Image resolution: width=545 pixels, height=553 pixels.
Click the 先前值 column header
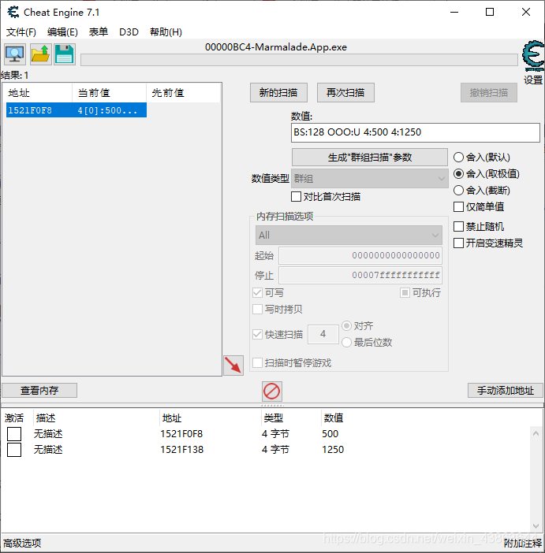(183, 93)
